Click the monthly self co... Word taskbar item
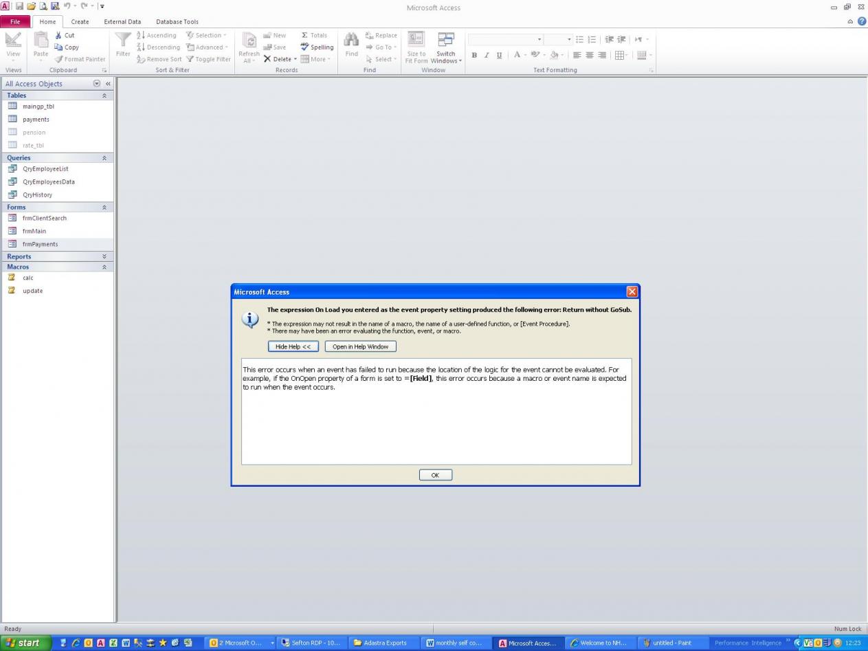Viewport: 868px width, 651px height. (456, 643)
